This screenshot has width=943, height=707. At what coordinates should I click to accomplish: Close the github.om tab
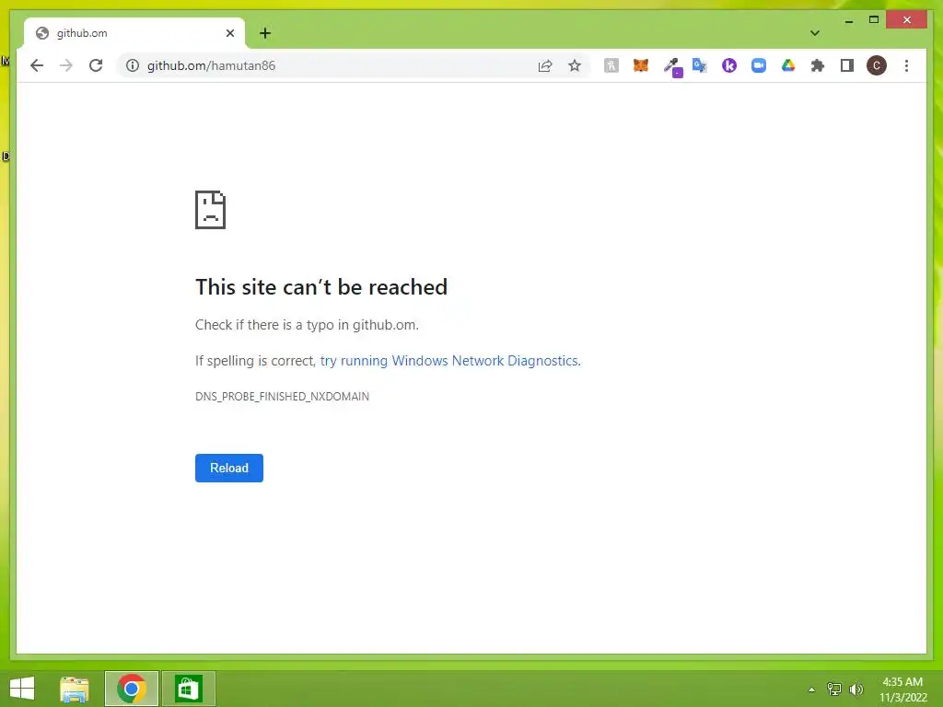tap(229, 33)
